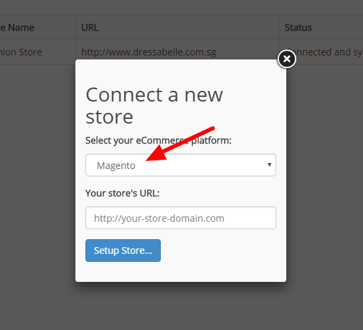Click the 'Connect a new store' heading
This screenshot has height=330, width=363.
[x=154, y=106]
